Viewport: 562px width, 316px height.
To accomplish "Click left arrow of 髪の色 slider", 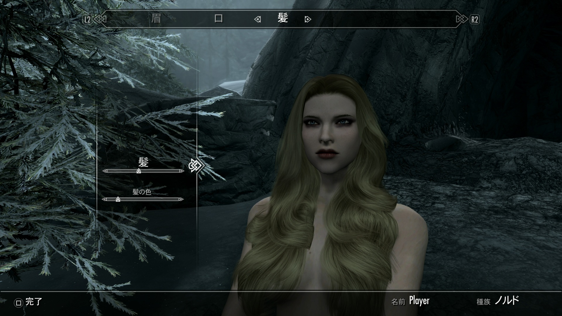I will point(104,199).
